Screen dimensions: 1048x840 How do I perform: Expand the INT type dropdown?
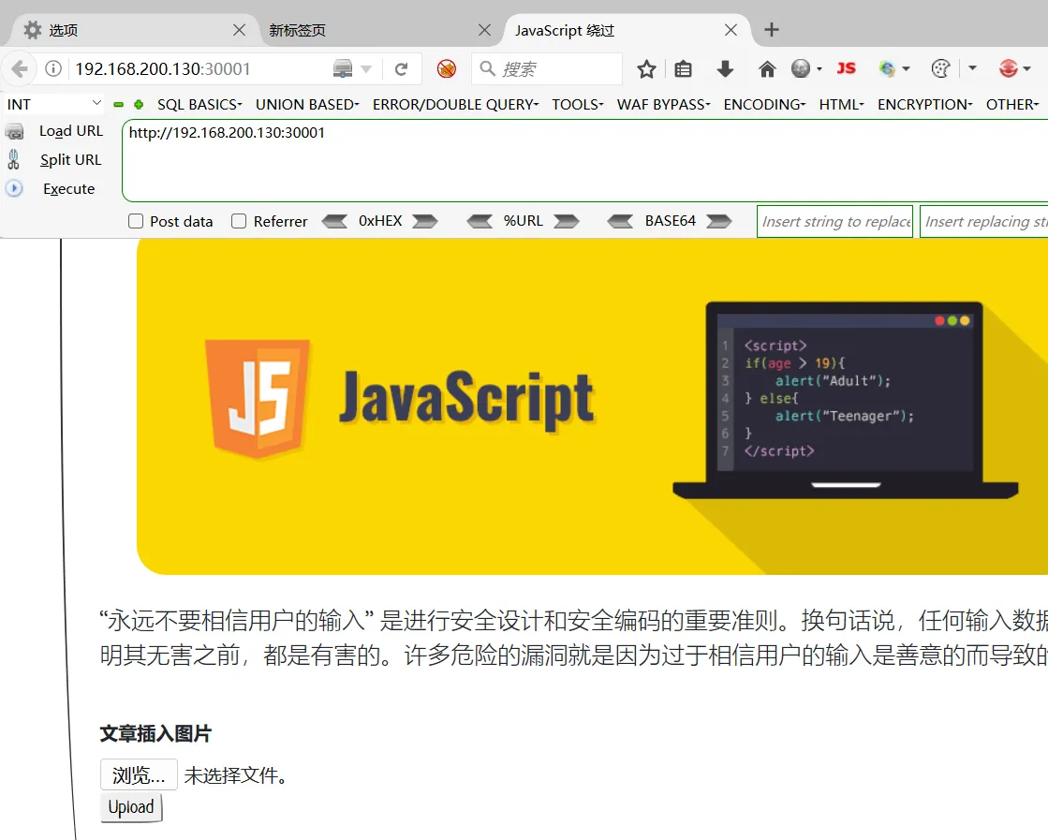click(54, 104)
